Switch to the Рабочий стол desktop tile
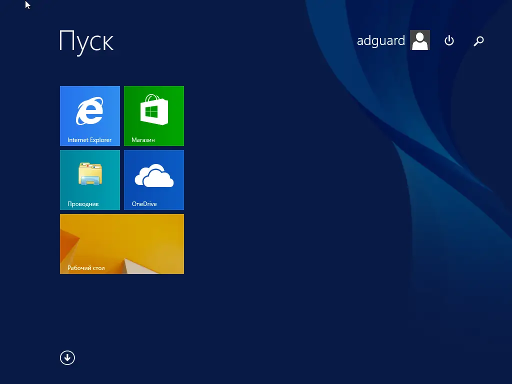 [122, 244]
